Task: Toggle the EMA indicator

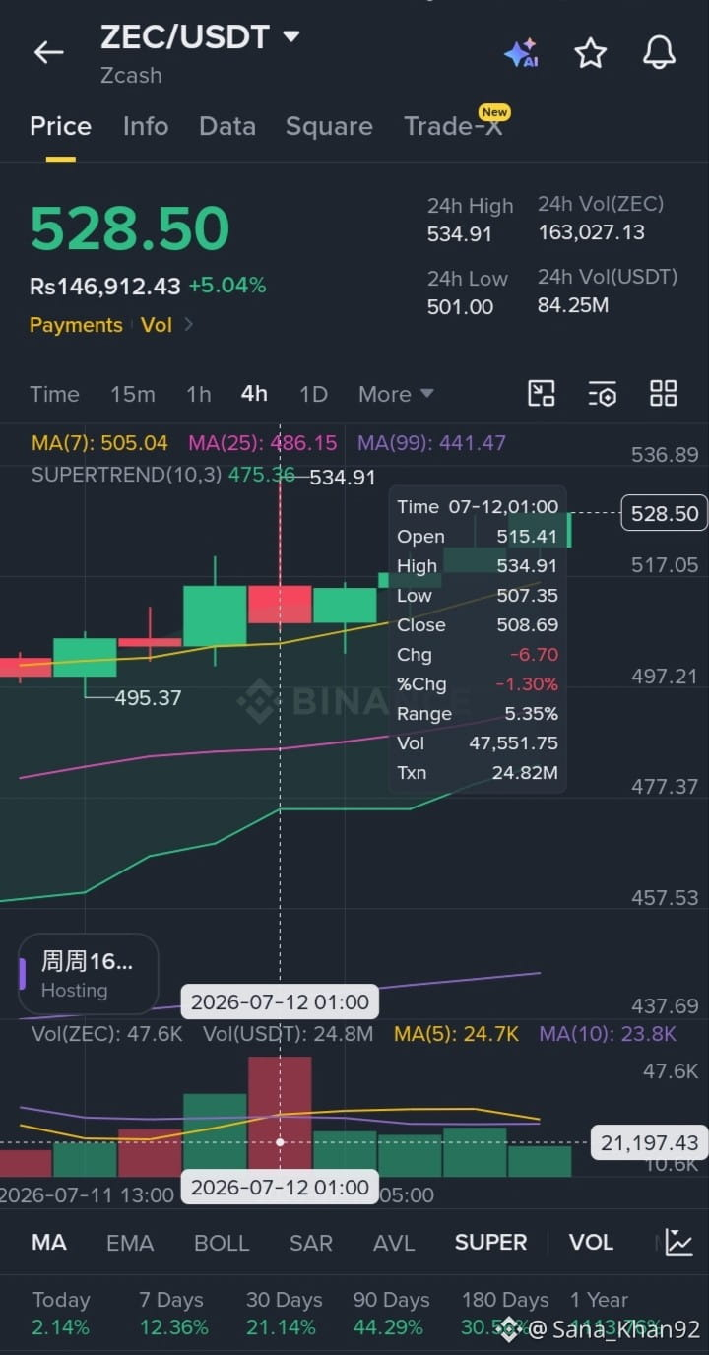Action: point(130,1243)
